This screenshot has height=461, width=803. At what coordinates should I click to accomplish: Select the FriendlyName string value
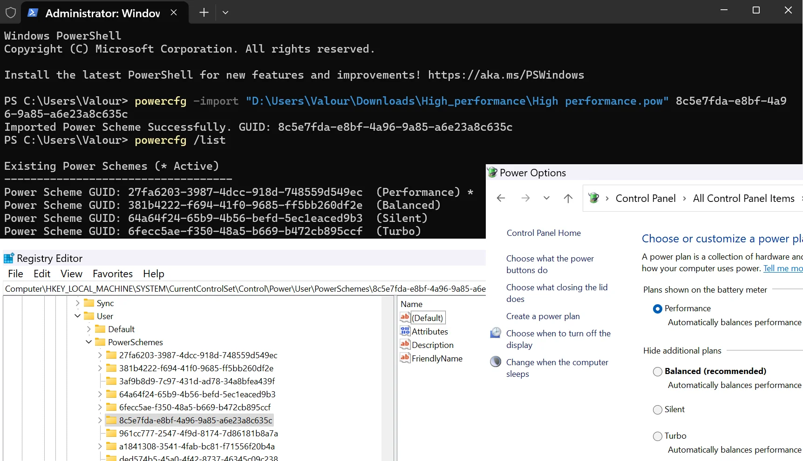pyautogui.click(x=437, y=358)
